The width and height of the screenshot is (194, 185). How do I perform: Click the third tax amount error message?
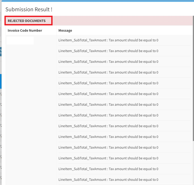(108, 62)
